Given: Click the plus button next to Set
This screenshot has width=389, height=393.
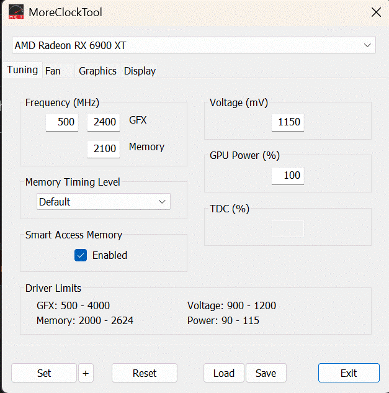Looking at the screenshot, I should point(86,373).
